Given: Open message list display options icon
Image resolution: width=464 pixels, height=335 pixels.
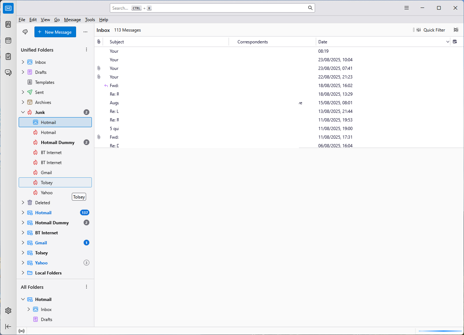Looking at the screenshot, I should click(456, 30).
